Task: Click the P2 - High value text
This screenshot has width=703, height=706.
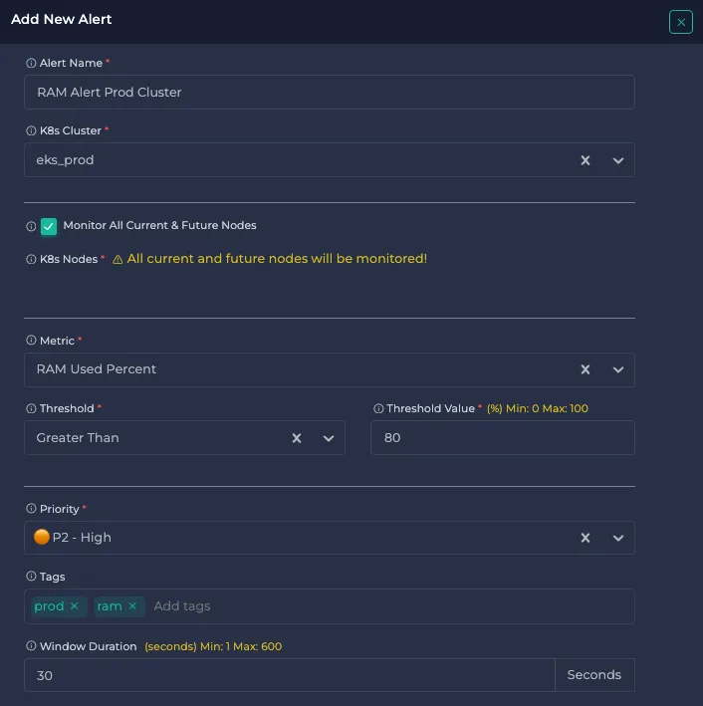Action: click(x=82, y=537)
